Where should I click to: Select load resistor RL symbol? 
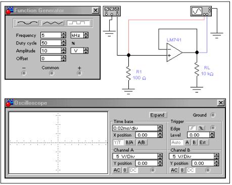point(197,69)
